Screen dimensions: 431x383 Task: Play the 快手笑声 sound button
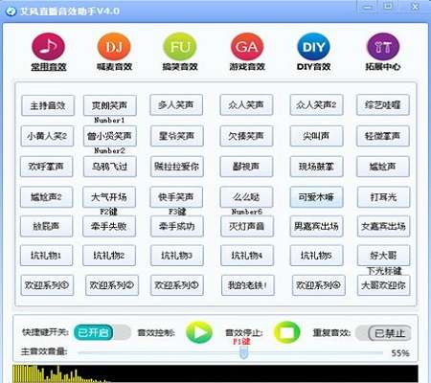(176, 197)
